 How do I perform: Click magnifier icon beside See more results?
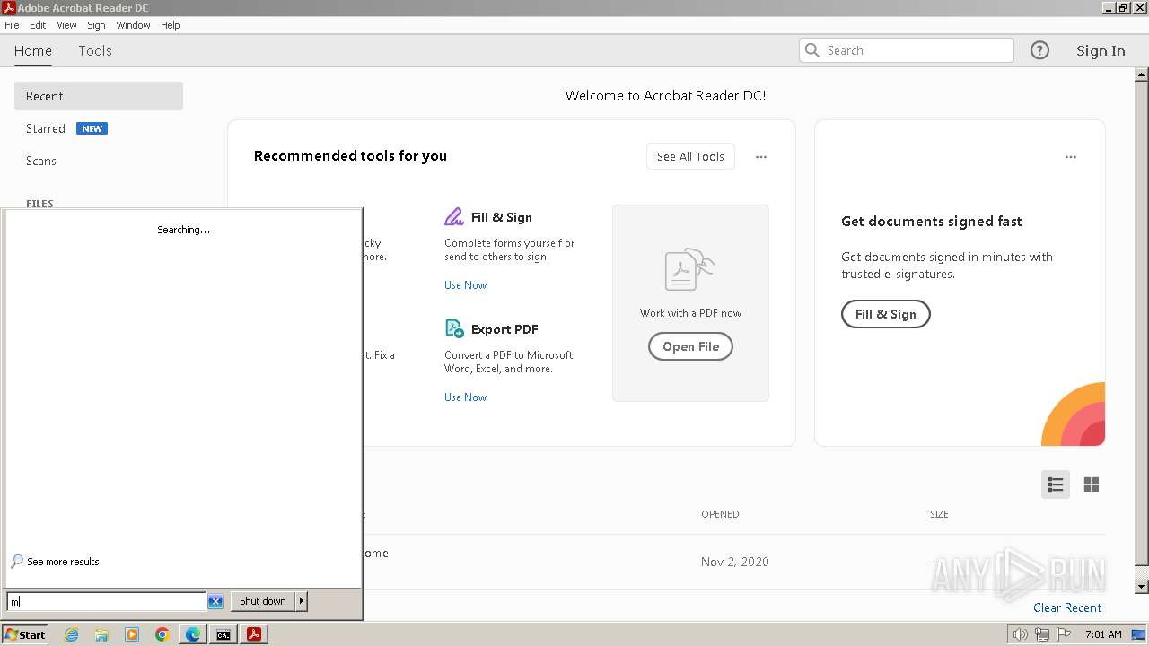[17, 562]
